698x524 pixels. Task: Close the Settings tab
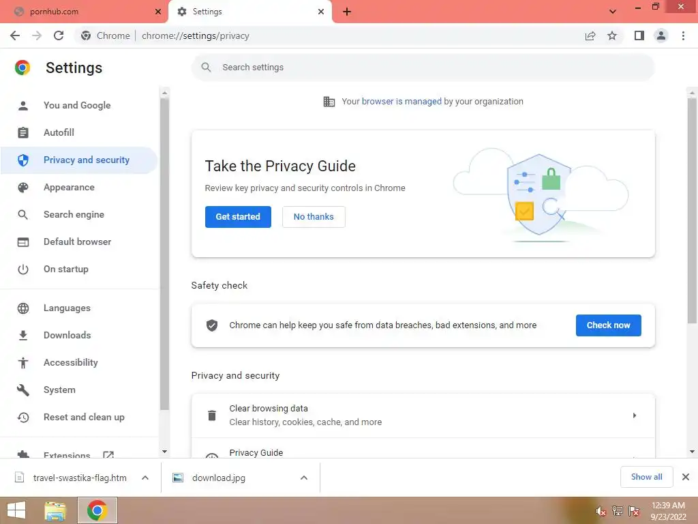point(321,12)
